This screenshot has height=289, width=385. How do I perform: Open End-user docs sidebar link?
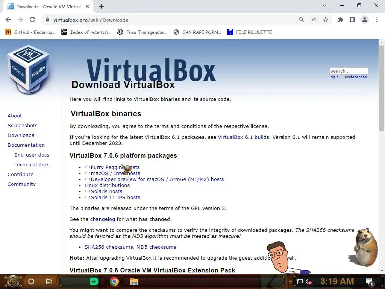point(32,155)
